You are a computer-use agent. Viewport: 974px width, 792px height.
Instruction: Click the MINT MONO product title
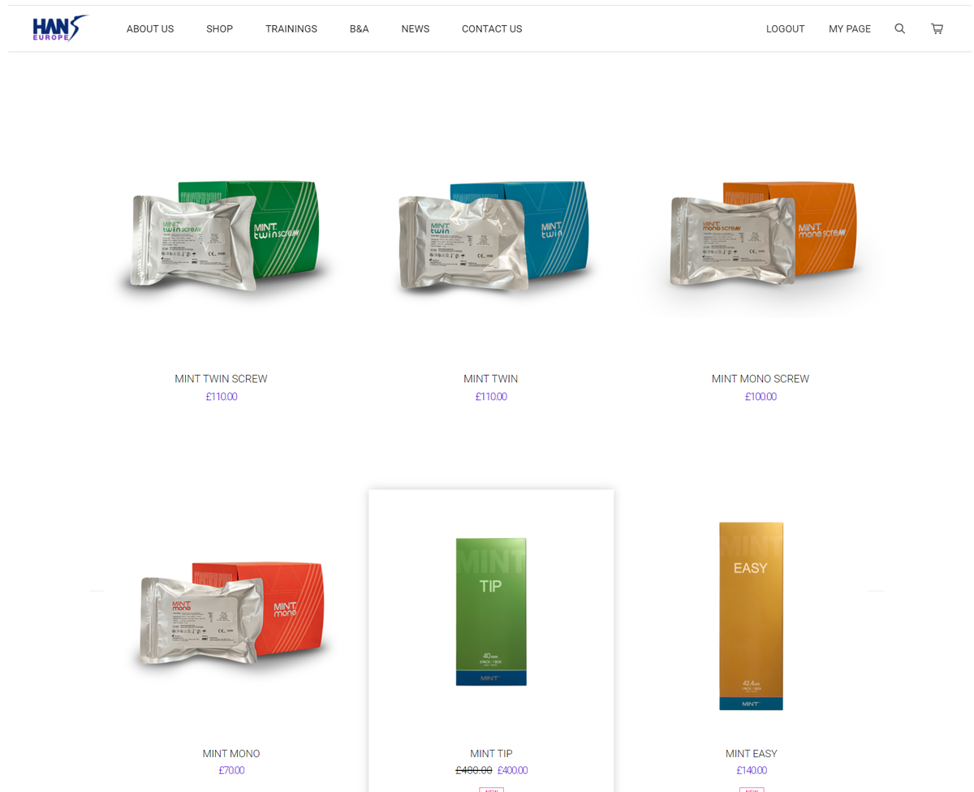[x=231, y=754]
